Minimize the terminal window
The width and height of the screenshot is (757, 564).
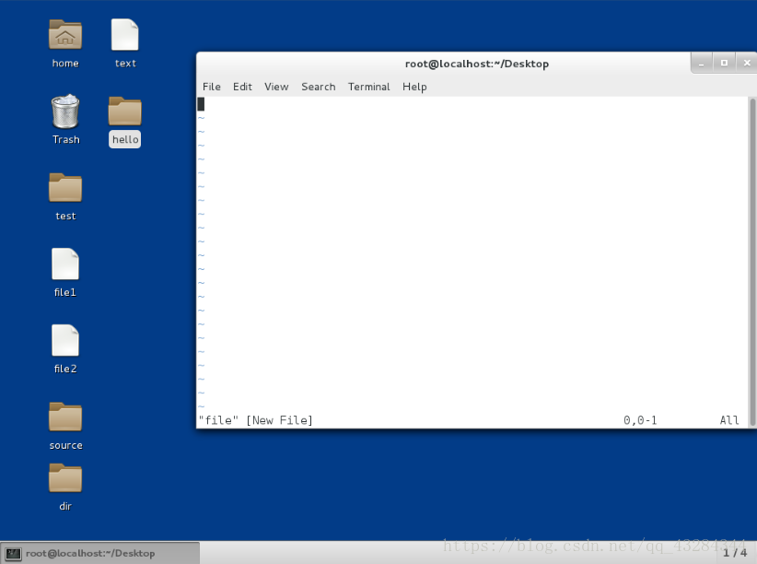(702, 63)
